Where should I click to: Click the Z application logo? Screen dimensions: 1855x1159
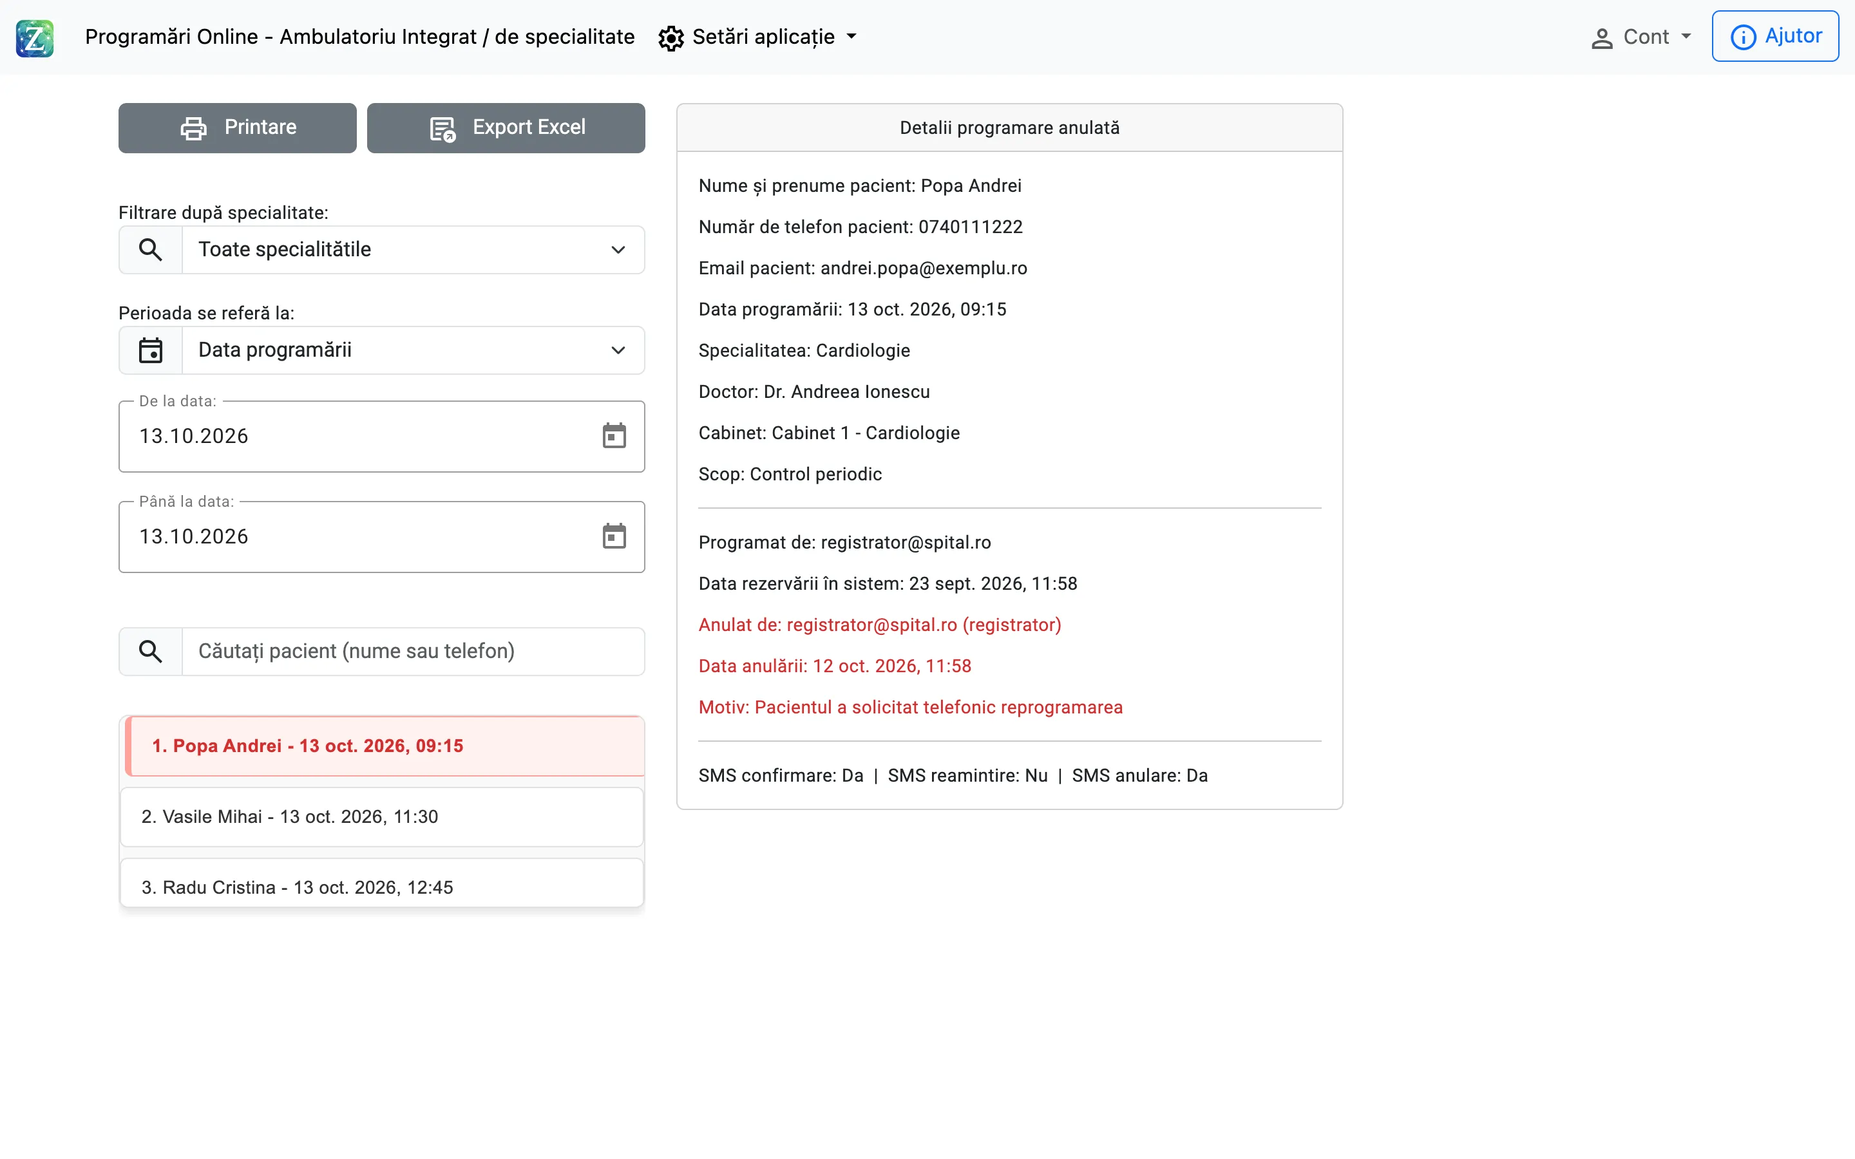tap(35, 37)
